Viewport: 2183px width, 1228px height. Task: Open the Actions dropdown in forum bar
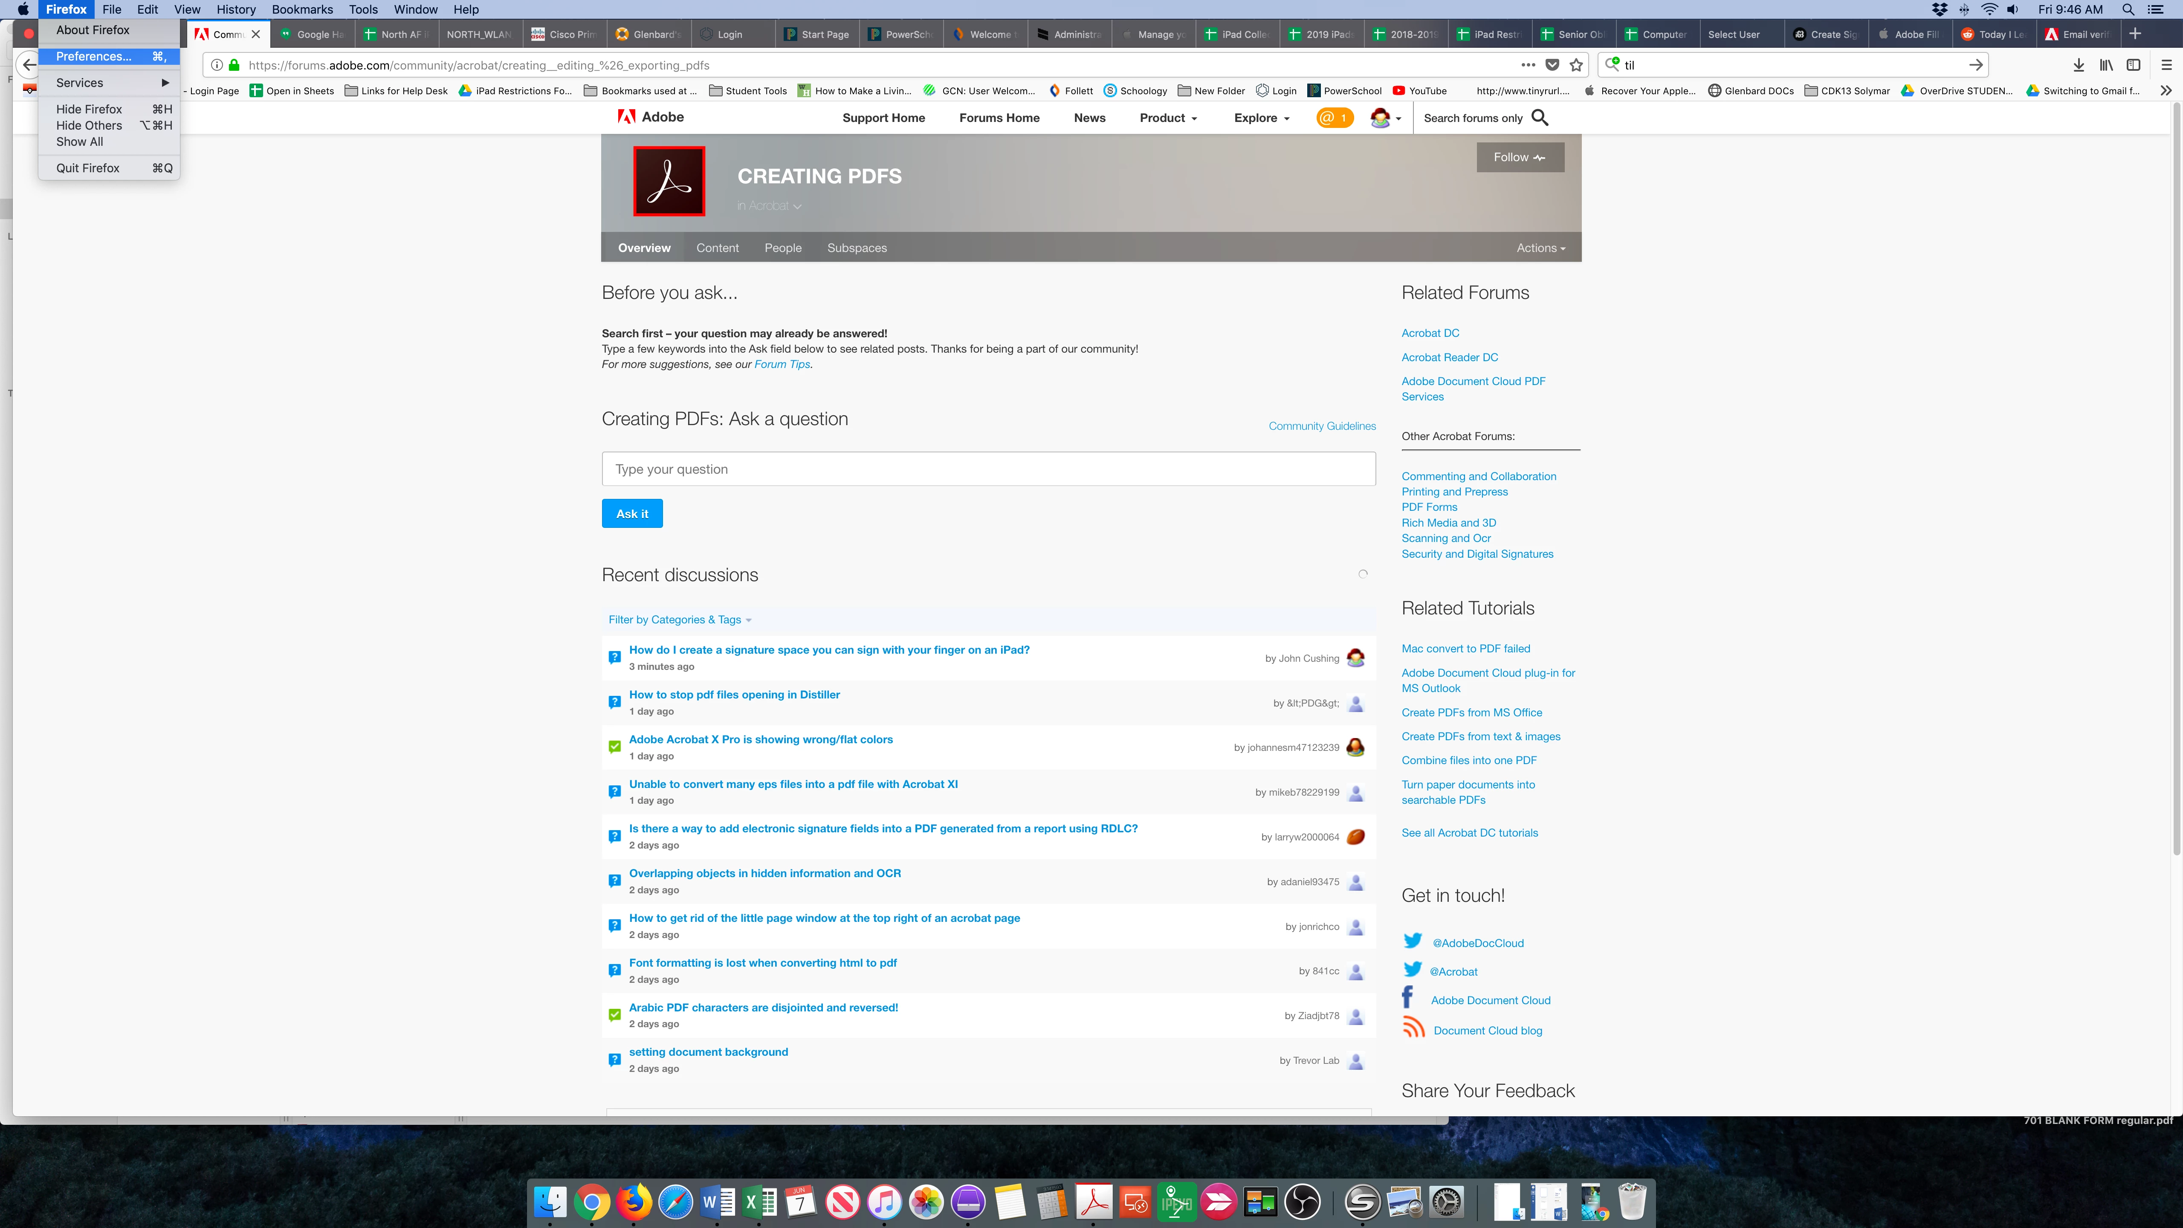tap(1540, 248)
